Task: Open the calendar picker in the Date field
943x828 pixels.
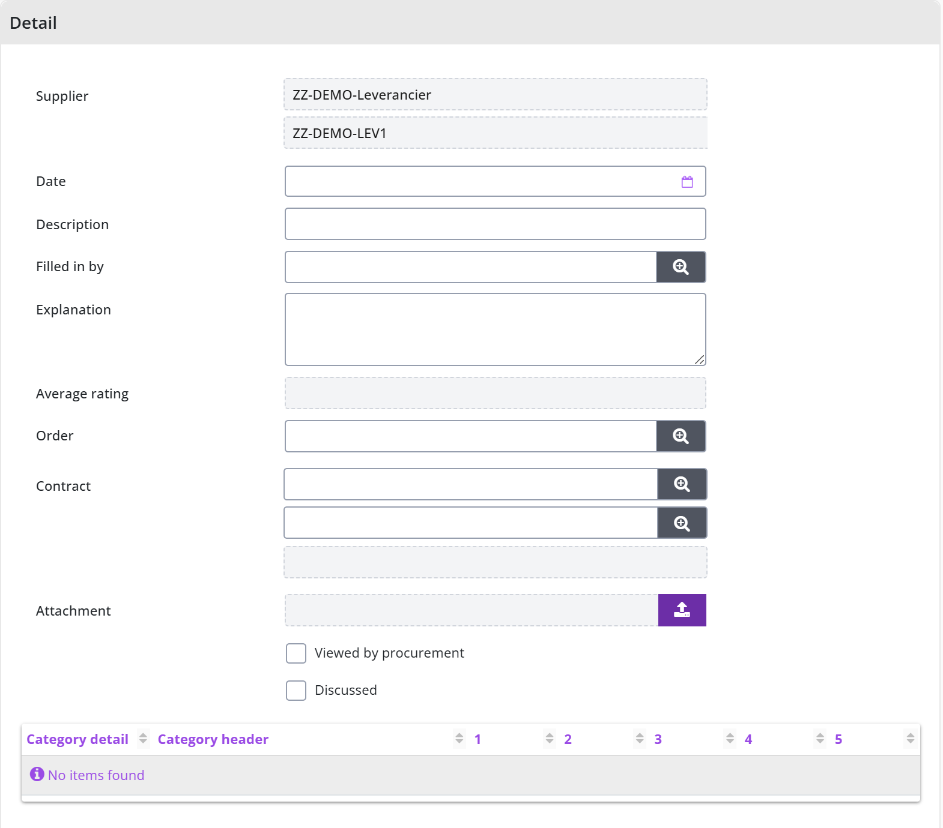Action: [687, 182]
